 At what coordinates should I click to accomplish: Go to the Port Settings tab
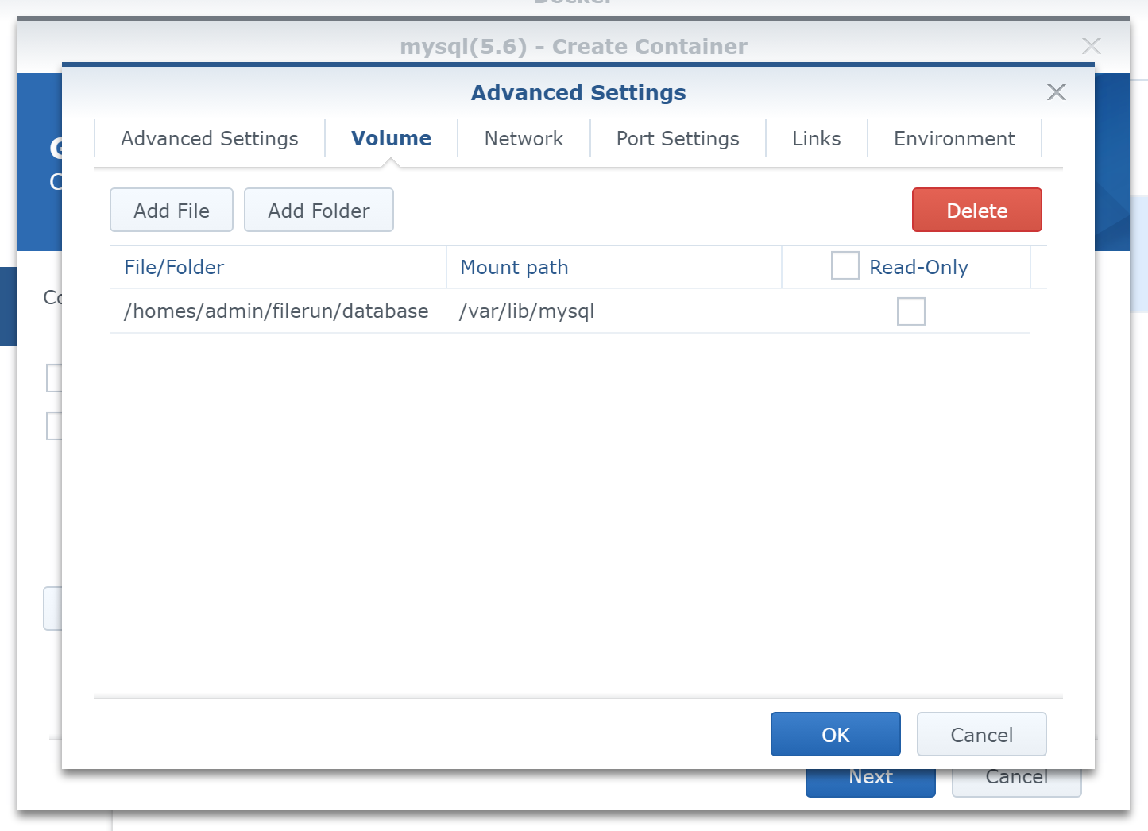coord(677,139)
